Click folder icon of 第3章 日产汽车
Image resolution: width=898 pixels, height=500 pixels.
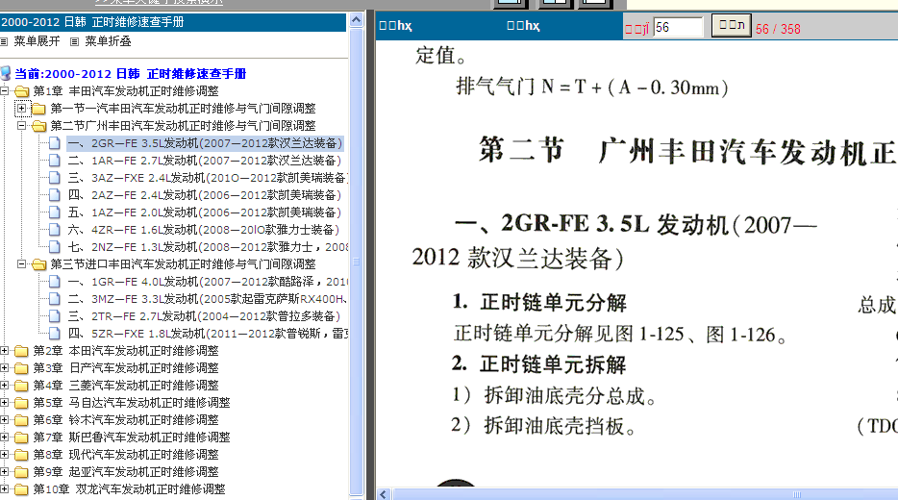pyautogui.click(x=22, y=367)
